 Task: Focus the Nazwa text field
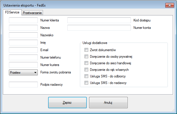(x=23, y=28)
